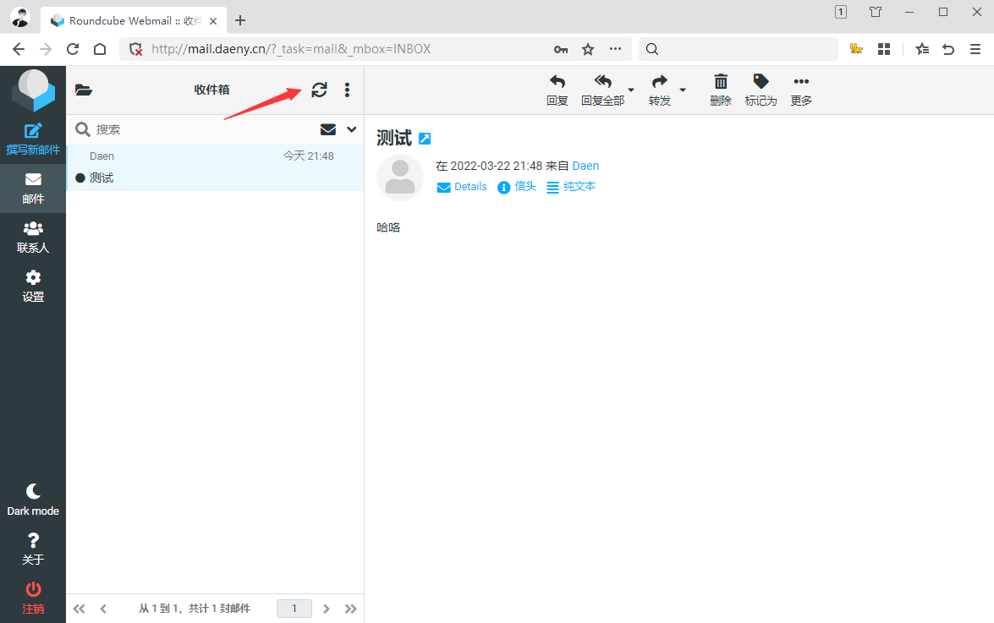This screenshot has width=994, height=623.
Task: Toggle unread filter envelope icon
Action: (x=328, y=129)
